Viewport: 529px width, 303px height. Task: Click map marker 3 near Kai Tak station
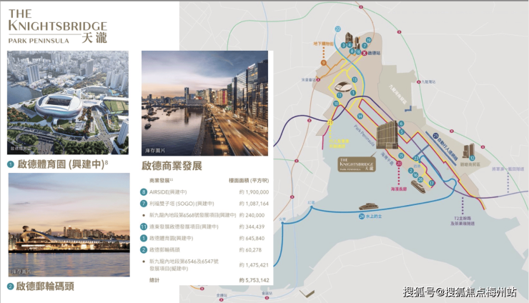343,45
